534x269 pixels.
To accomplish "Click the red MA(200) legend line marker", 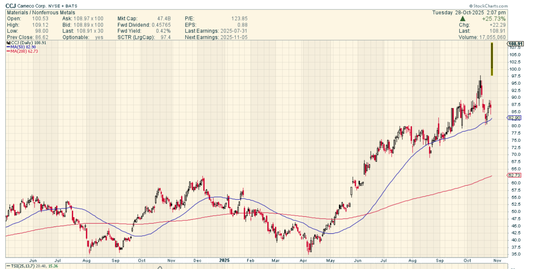I will (x=8, y=51).
